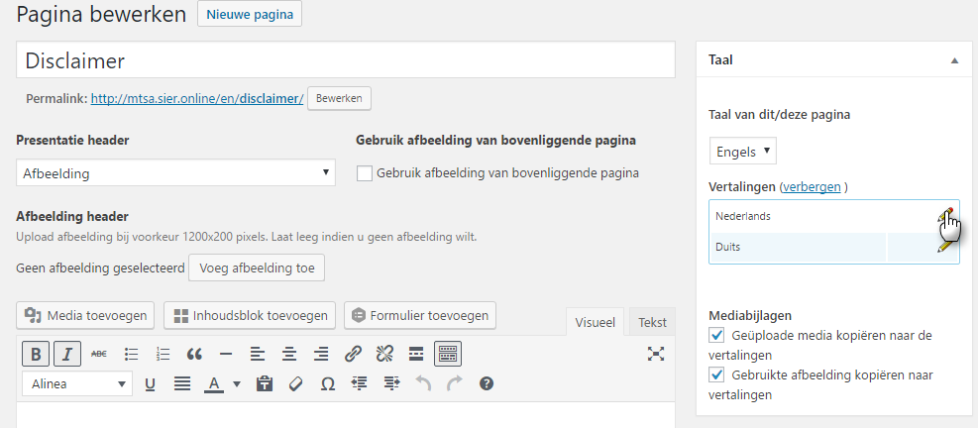Viewport: 978px width, 428px height.
Task: Insert a special character with Omega icon
Action: pos(328,383)
